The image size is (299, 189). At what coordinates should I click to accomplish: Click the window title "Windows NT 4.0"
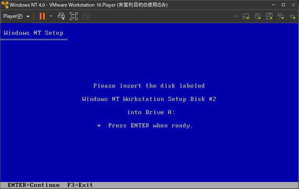pyautogui.click(x=27, y=5)
